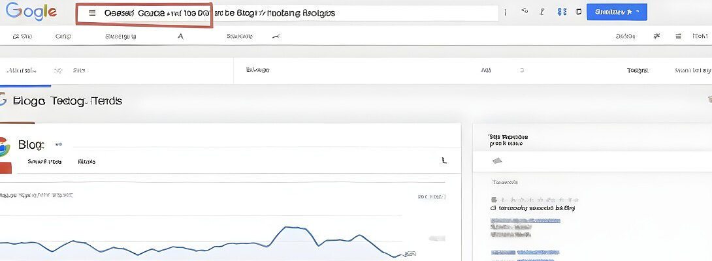Click the small gray tag icon in the right panel
Viewport: 712px width, 261px height.
[497, 161]
